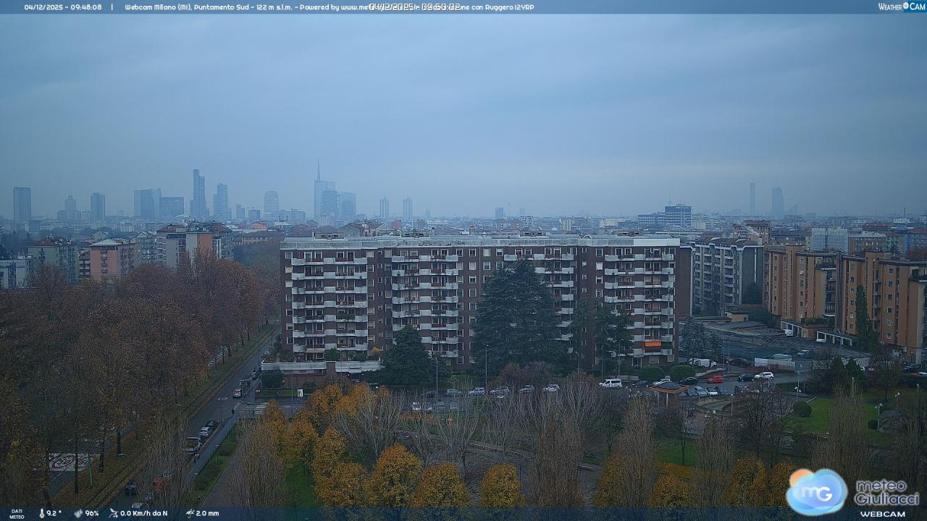This screenshot has height=521, width=927.
Task: Click the orange awning on the building balcony
Action: 653,344
